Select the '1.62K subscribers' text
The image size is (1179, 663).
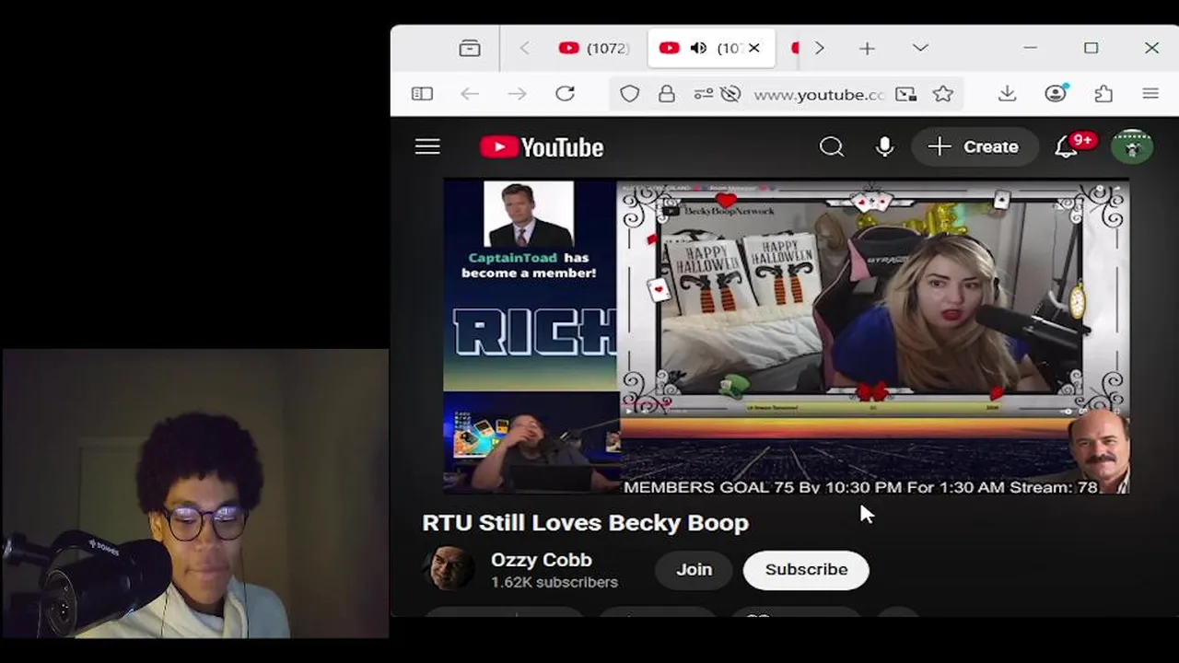coord(554,583)
